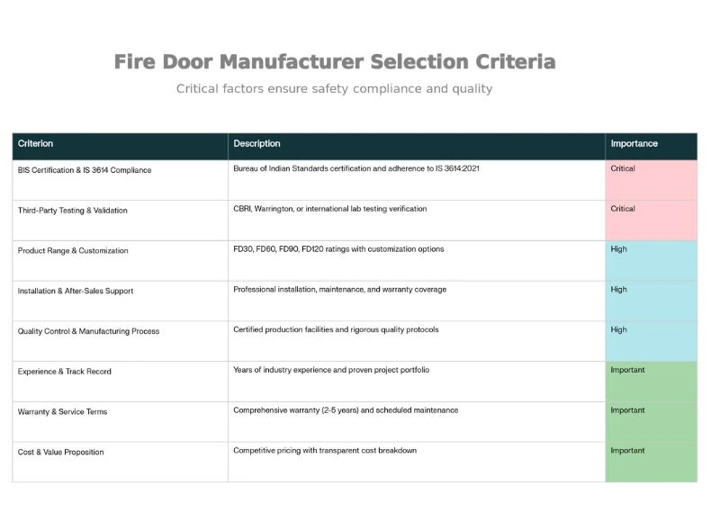Click the green Important cell for Cost & Value
Screen dimensions: 711x531
click(651, 461)
